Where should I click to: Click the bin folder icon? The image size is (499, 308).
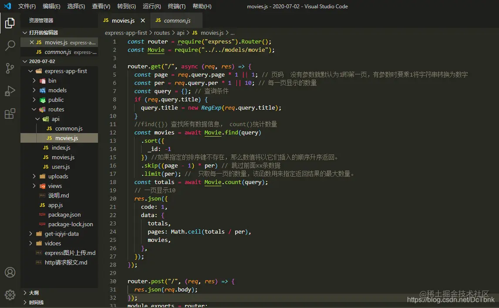42,81
